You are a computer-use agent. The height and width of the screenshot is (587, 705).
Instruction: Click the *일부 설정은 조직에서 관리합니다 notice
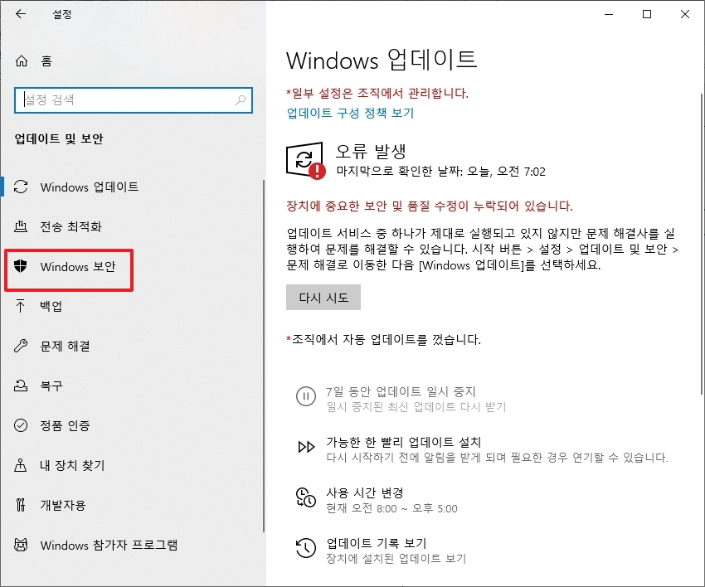click(x=377, y=93)
